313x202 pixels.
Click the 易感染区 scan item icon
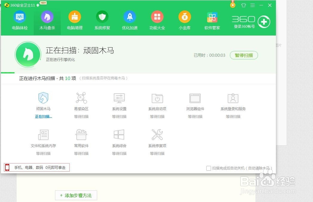coord(81,98)
